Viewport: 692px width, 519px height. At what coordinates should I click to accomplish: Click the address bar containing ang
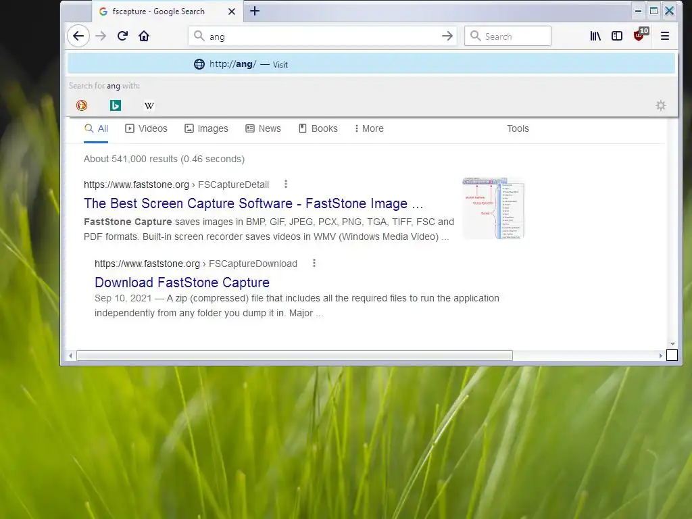[x=322, y=36]
